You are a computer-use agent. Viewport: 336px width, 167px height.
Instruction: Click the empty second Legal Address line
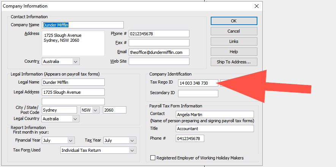point(73,101)
